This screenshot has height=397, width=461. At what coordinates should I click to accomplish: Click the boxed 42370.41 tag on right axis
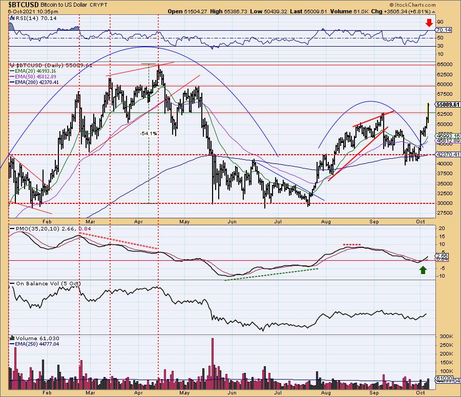(448, 154)
